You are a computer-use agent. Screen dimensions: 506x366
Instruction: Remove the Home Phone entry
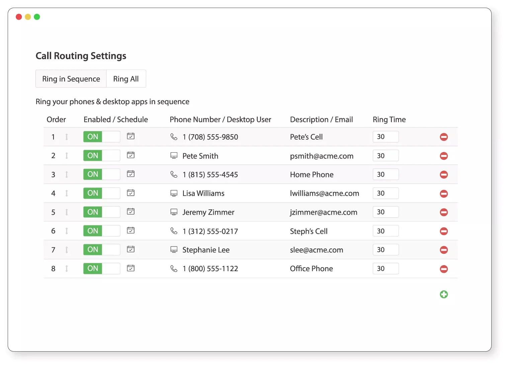pyautogui.click(x=444, y=175)
